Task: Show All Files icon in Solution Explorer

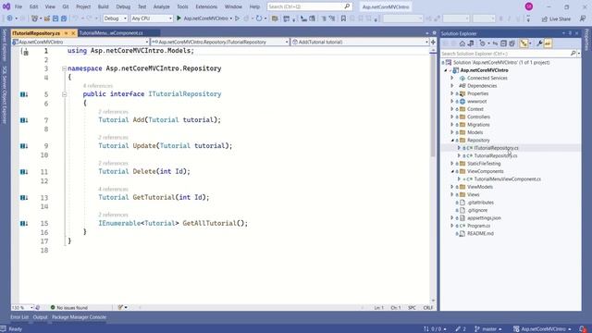Action: coord(512,43)
